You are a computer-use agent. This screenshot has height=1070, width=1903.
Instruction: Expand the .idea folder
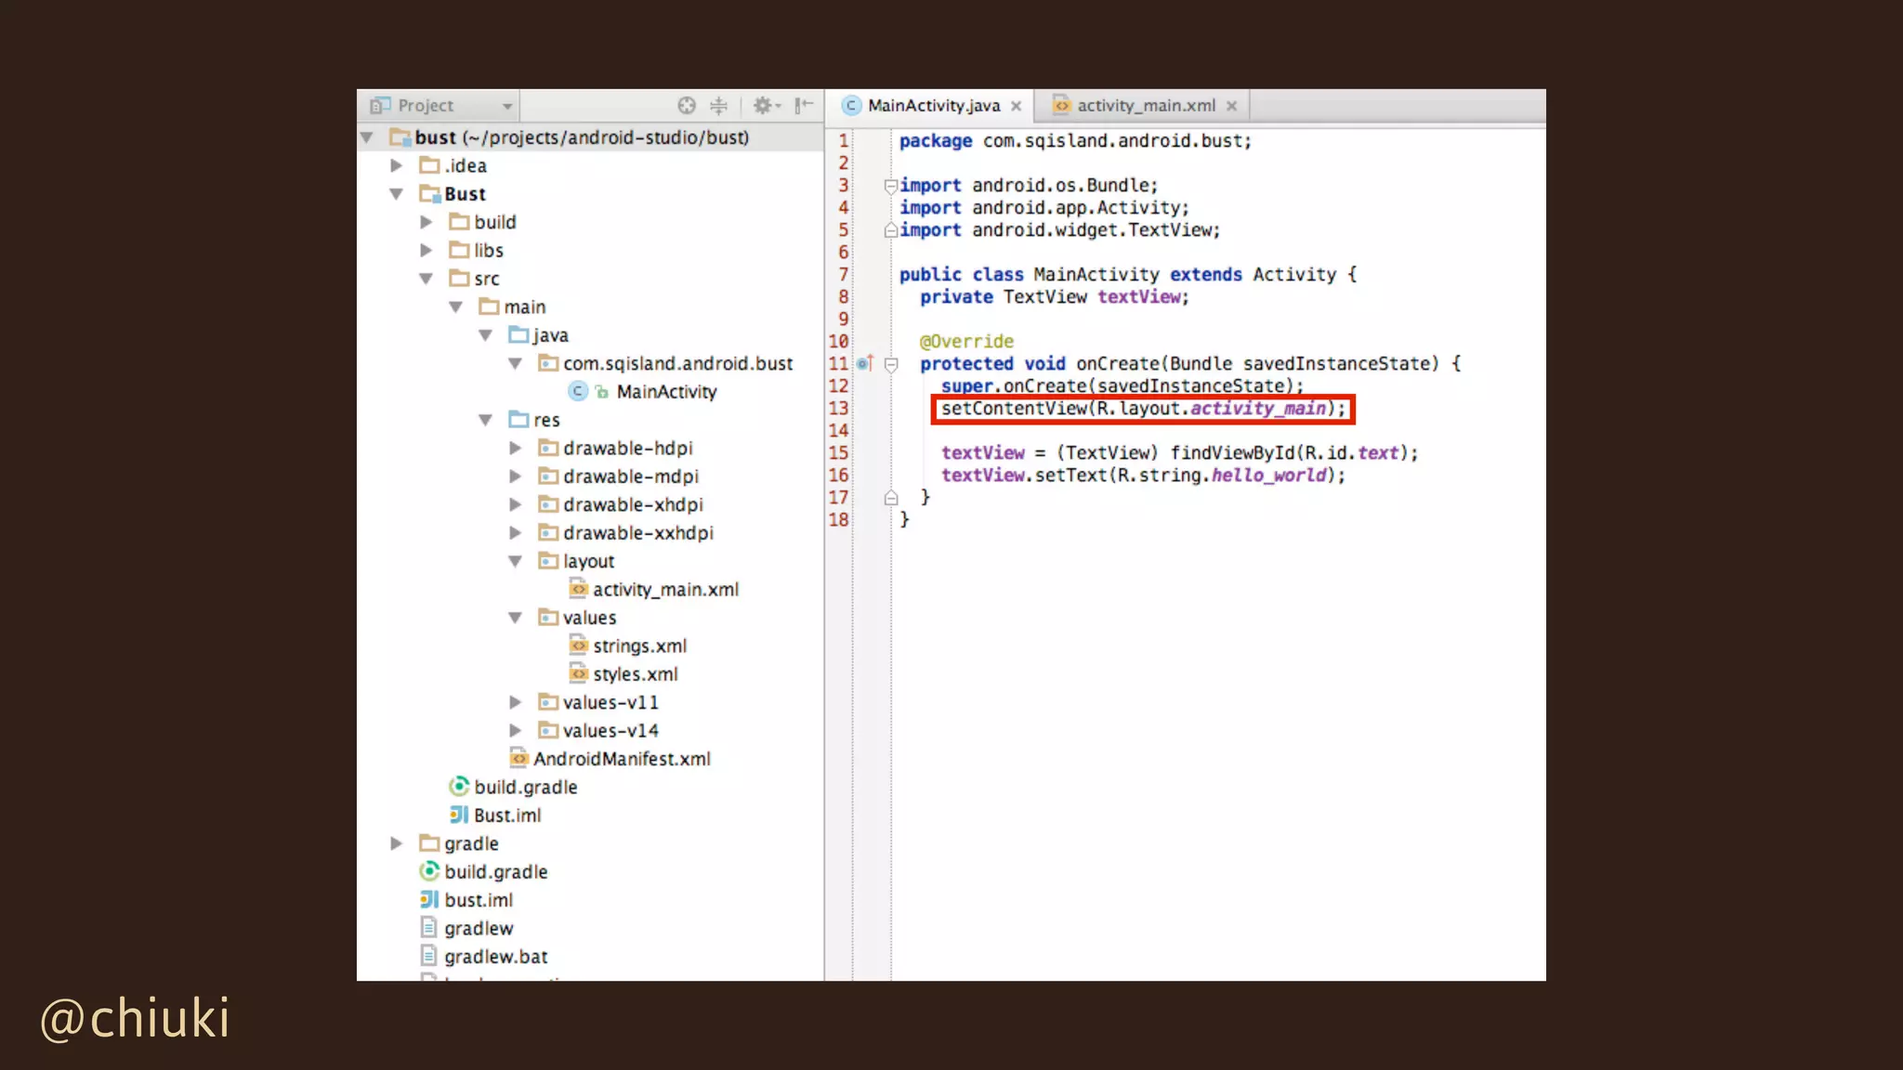[x=397, y=165]
